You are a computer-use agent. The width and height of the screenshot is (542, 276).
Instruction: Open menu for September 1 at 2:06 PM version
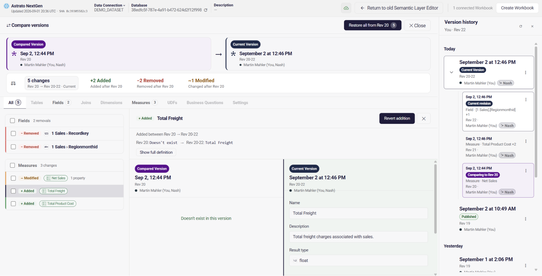525,266
